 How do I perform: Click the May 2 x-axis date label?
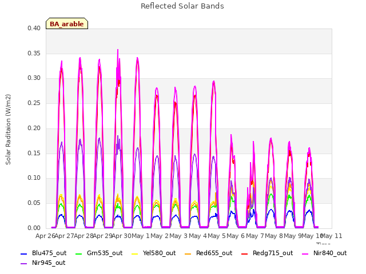pyautogui.click(x=160, y=236)
